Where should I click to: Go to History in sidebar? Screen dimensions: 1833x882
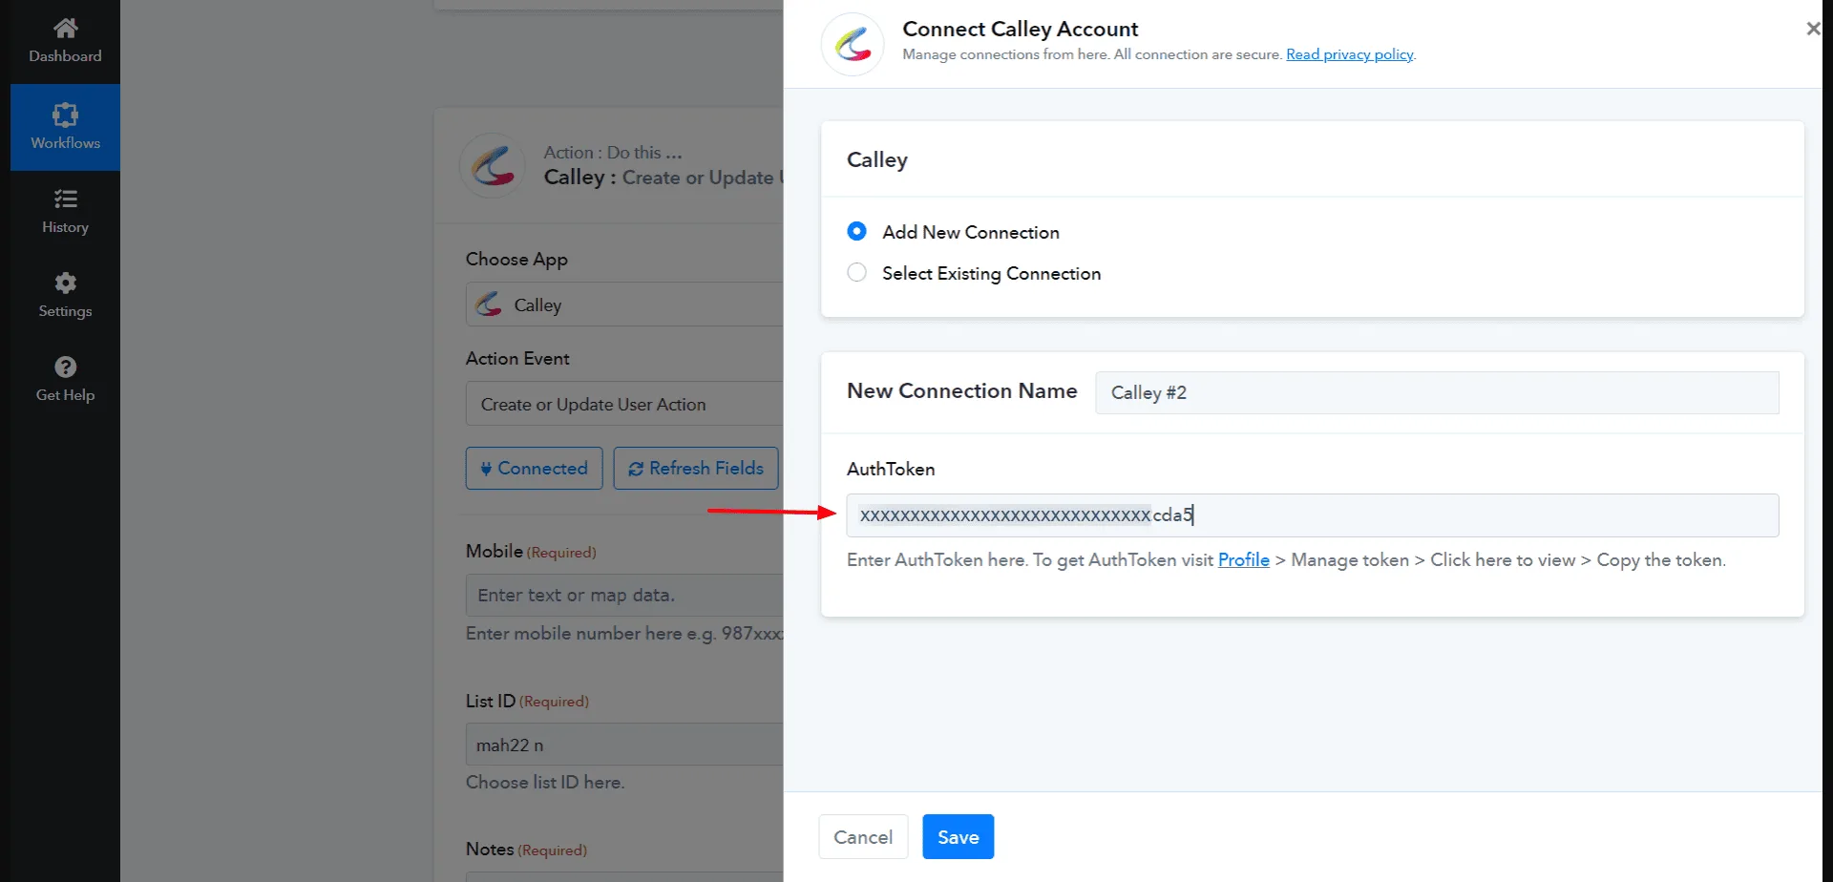pos(65,211)
